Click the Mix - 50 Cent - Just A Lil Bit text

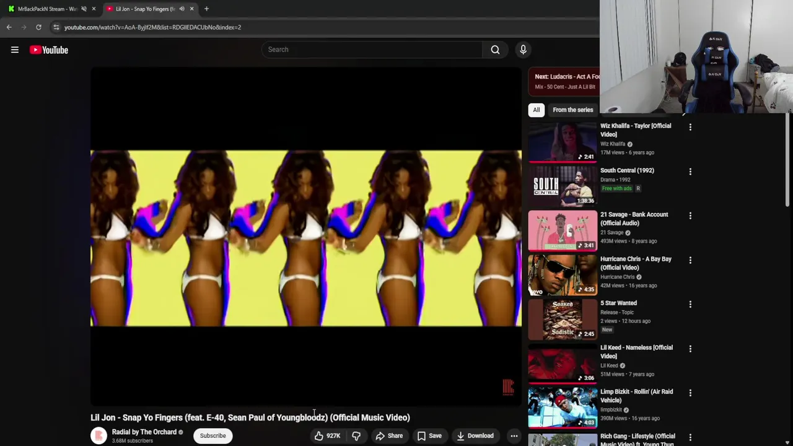coord(565,87)
